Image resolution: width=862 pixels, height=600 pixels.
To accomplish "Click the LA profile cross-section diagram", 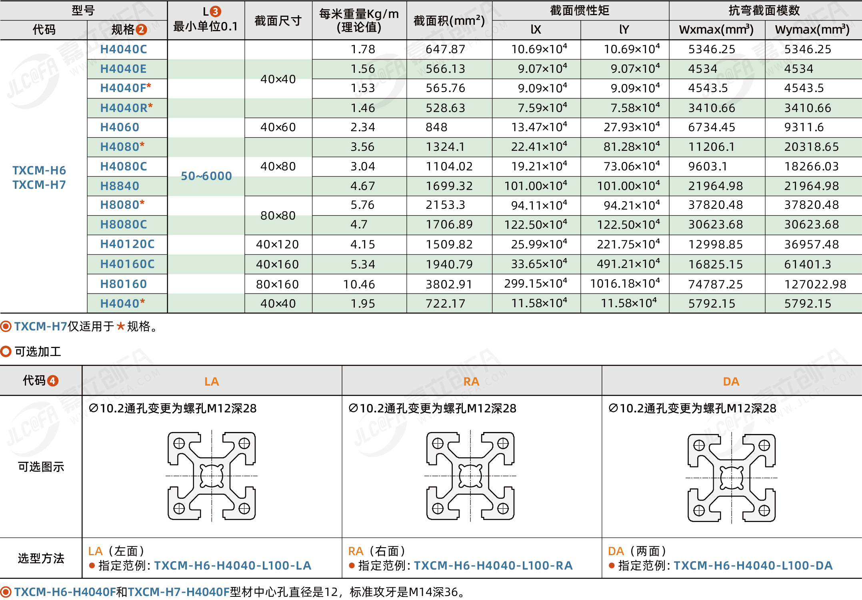I will pyautogui.click(x=212, y=476).
